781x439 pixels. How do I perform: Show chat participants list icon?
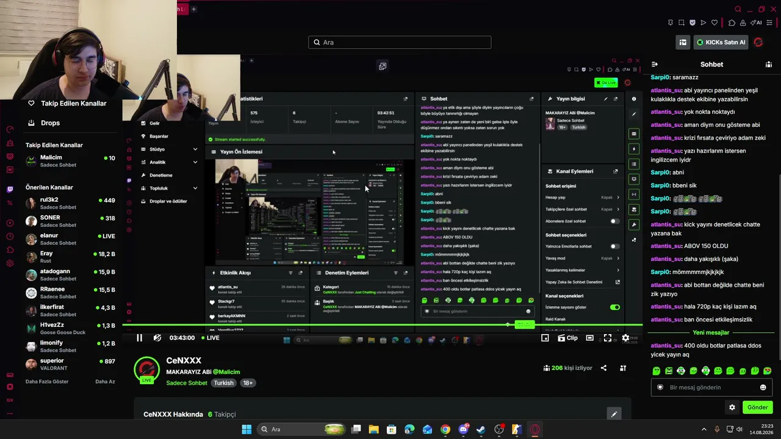tap(769, 64)
